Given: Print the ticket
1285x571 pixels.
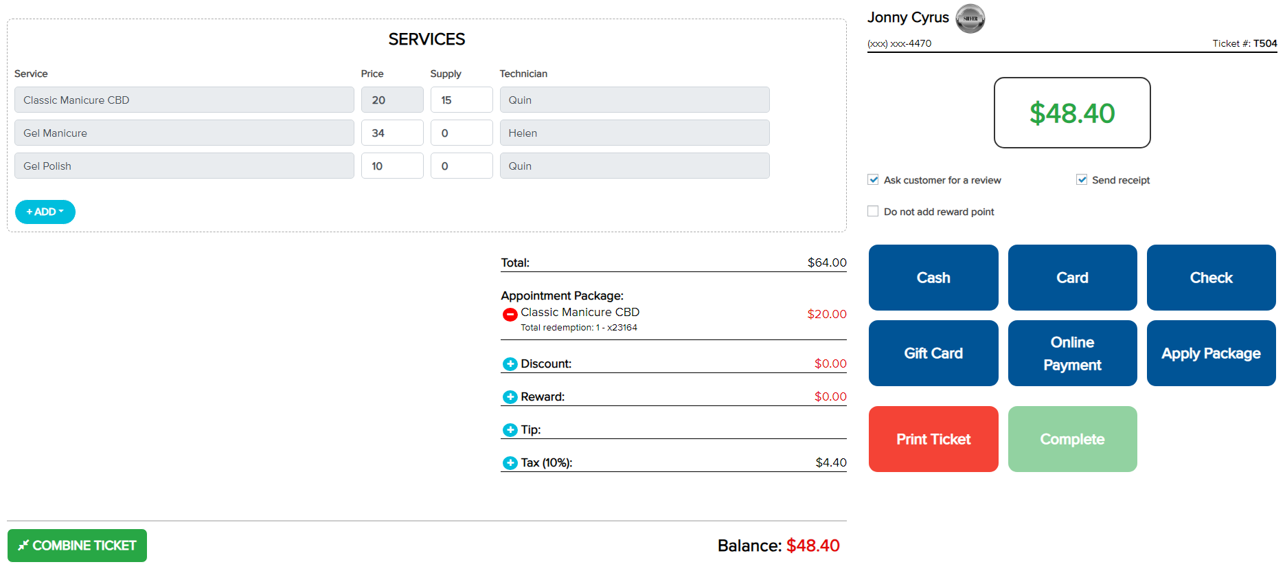Looking at the screenshot, I should (933, 439).
